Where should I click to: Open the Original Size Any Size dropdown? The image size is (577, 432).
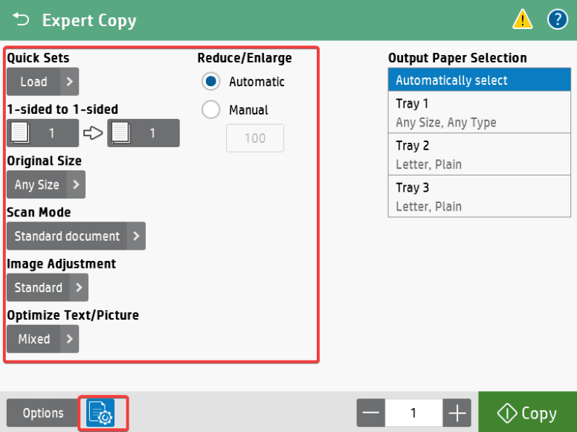(x=46, y=184)
